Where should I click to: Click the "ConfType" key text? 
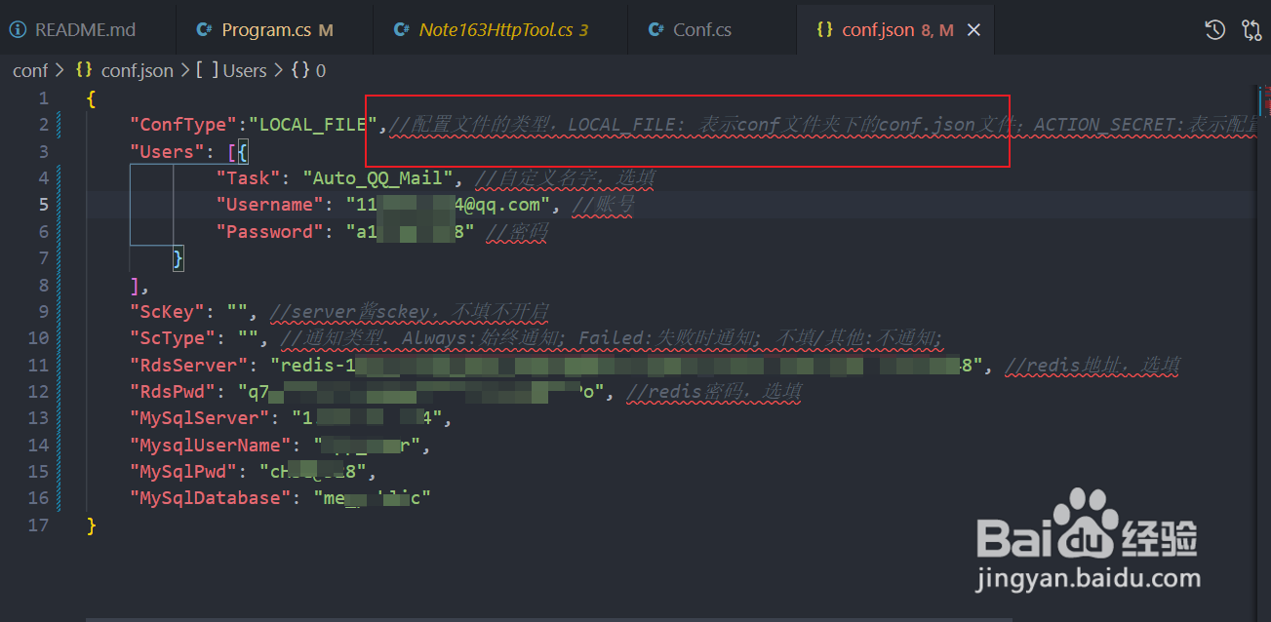point(185,125)
